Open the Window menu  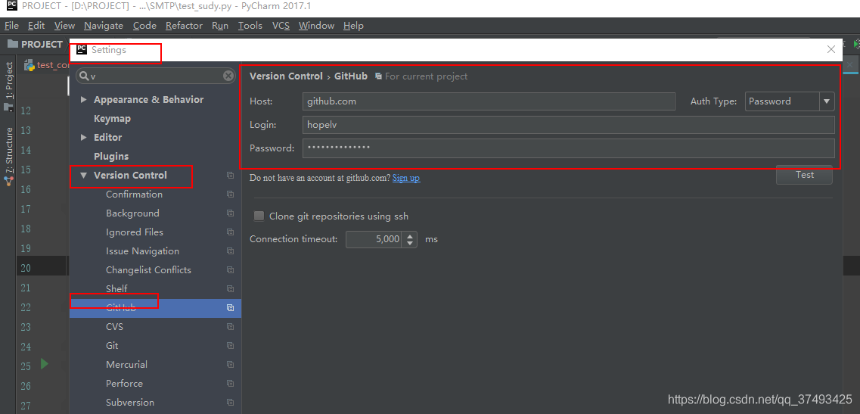pyautogui.click(x=316, y=25)
